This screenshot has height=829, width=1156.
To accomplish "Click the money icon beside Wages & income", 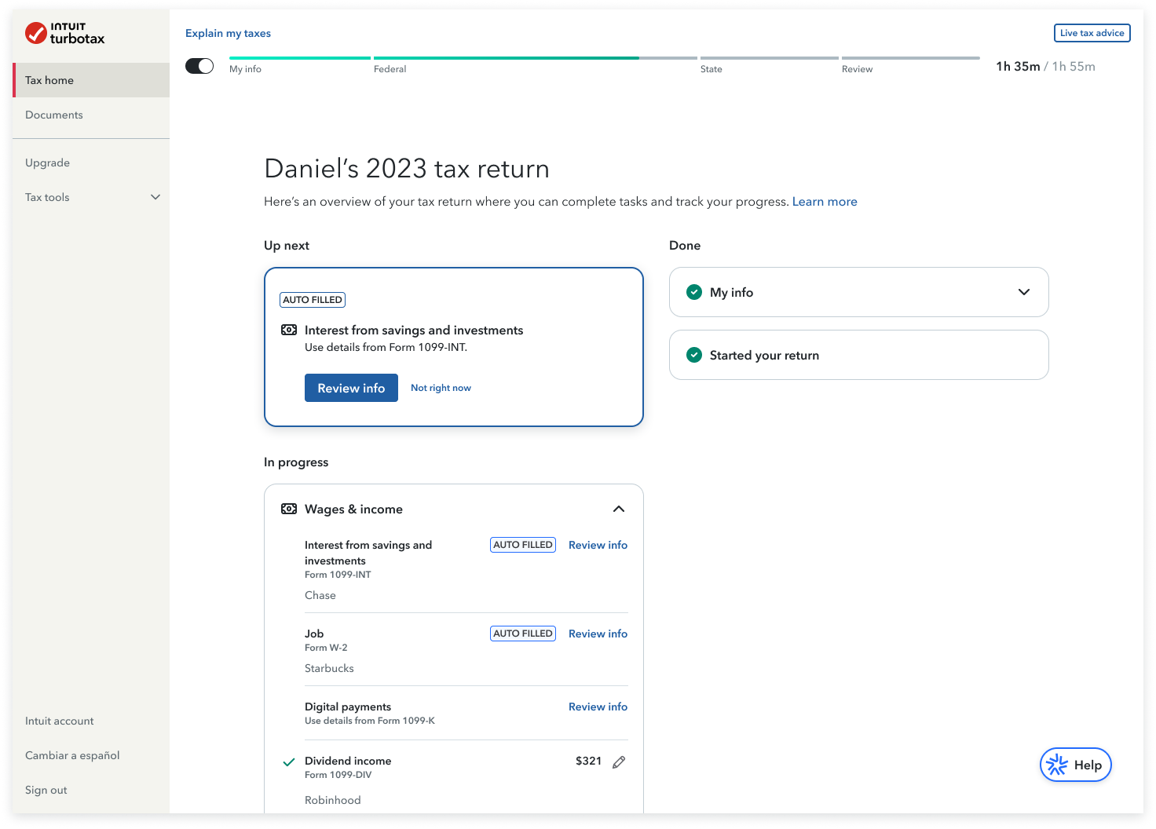I will (289, 509).
